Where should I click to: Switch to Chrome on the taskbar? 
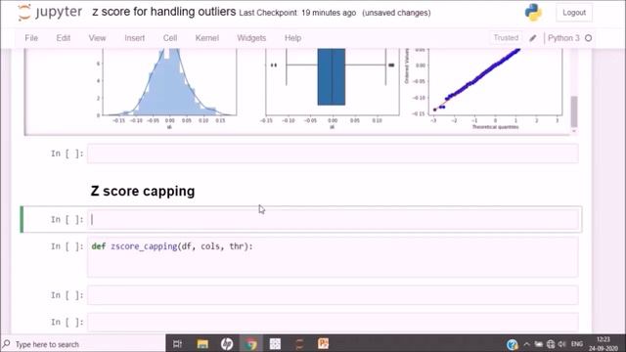250,343
